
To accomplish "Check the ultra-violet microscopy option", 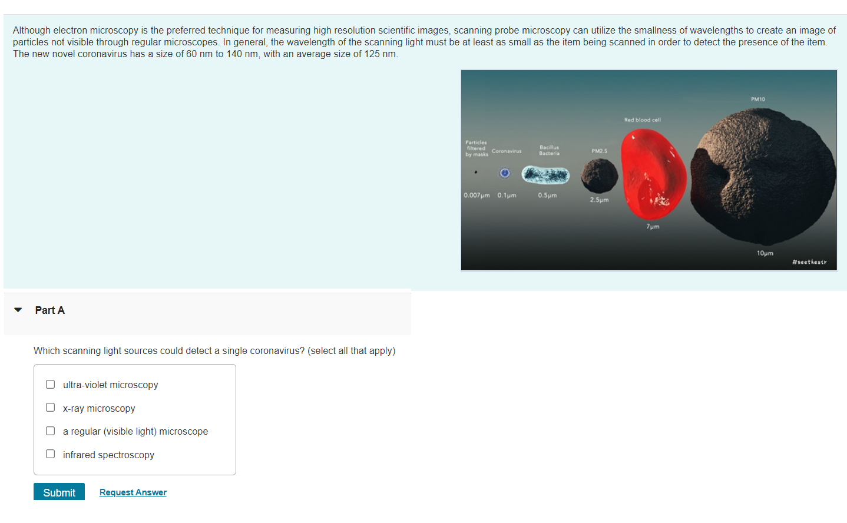I will coord(51,385).
